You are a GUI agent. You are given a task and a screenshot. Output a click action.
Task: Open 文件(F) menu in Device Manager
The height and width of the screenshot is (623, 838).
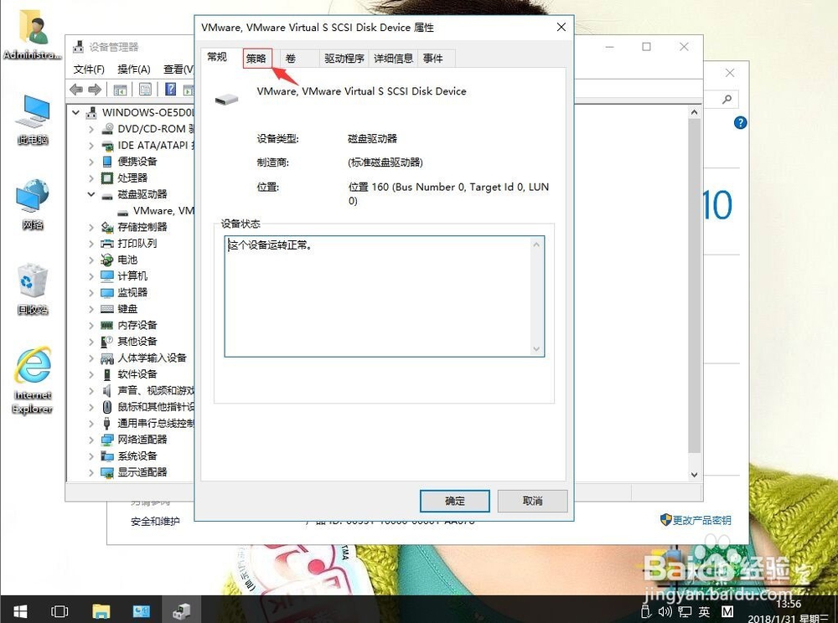click(89, 70)
